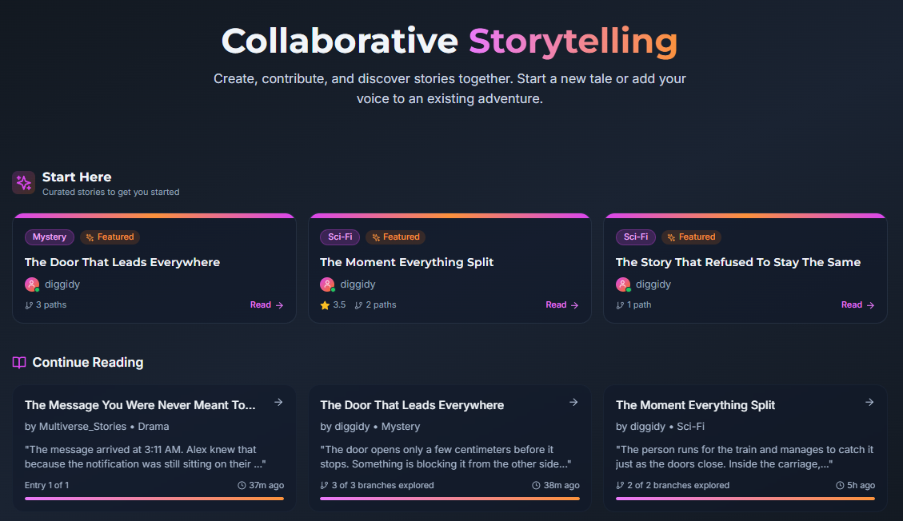
Task: Click the Featured badge on The Story That Refused To Stay The Same
Action: tap(691, 237)
